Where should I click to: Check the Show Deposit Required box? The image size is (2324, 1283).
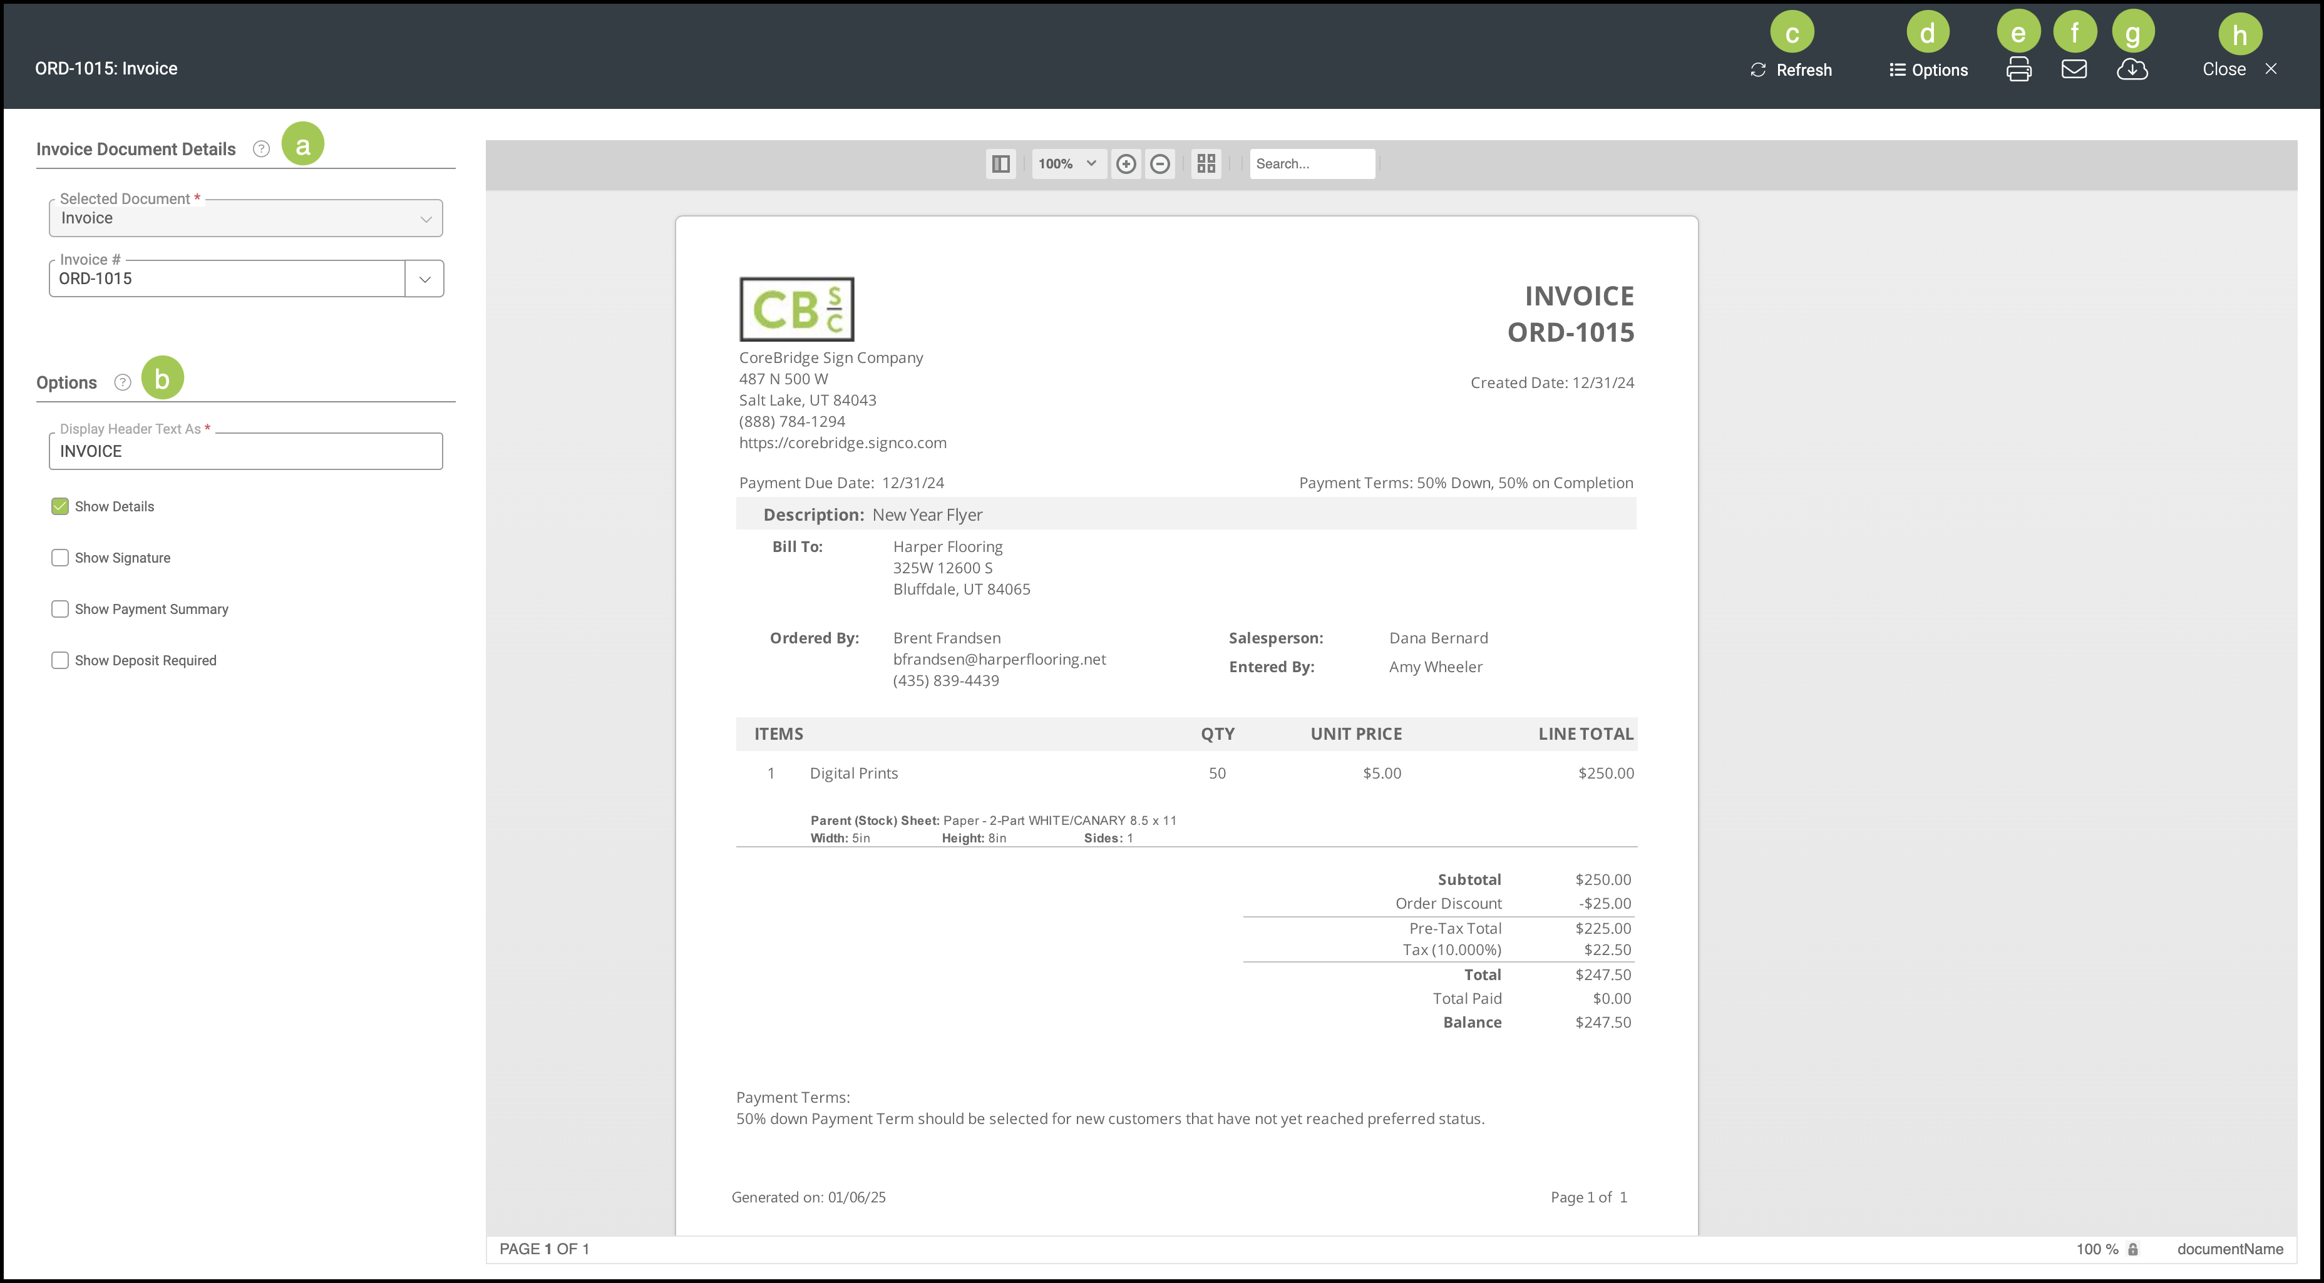[x=61, y=661]
